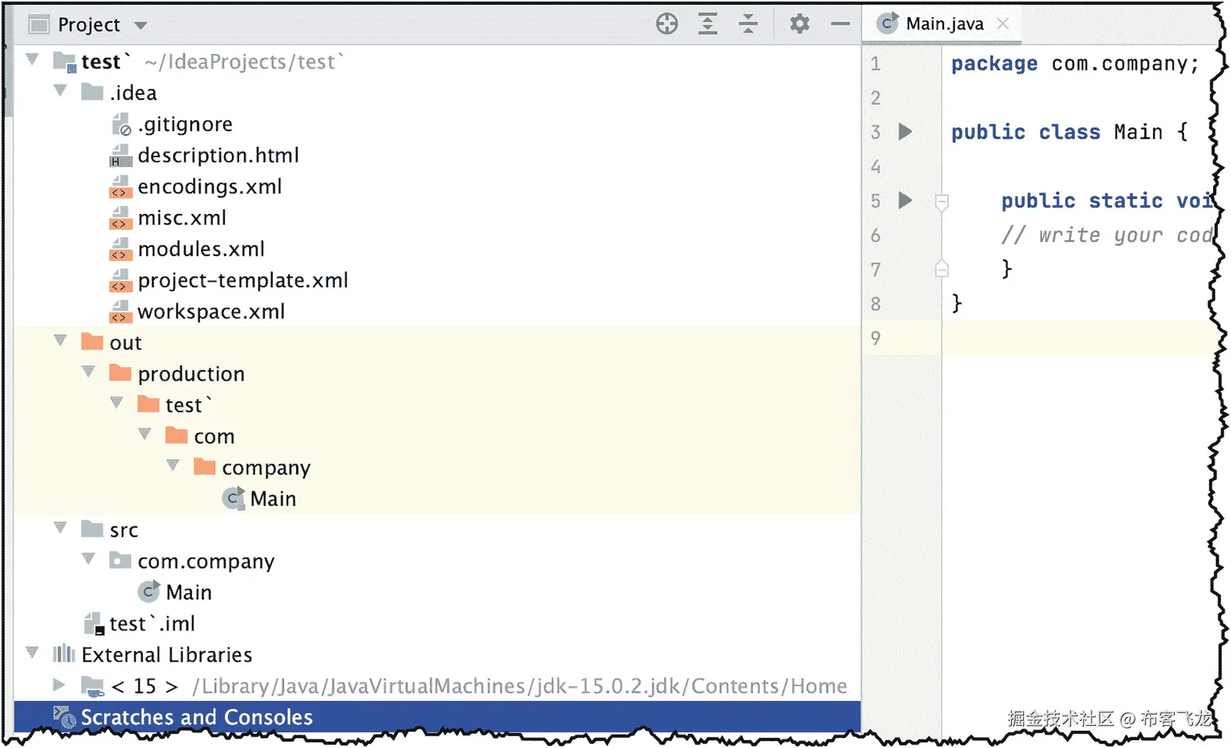Click the production folder icon
The width and height of the screenshot is (1231, 748).
[x=120, y=373]
